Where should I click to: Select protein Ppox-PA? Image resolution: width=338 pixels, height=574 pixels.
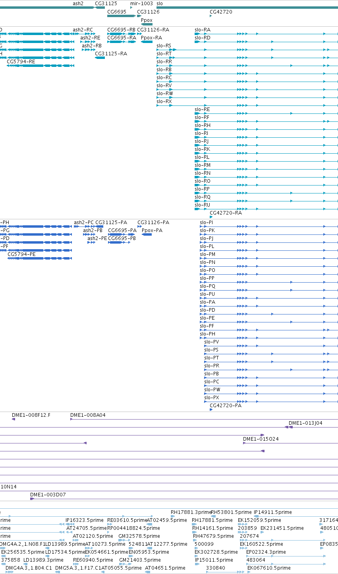click(152, 230)
